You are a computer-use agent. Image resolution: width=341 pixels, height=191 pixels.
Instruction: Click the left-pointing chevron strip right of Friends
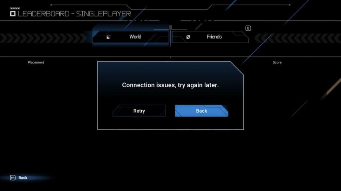[x=297, y=38]
